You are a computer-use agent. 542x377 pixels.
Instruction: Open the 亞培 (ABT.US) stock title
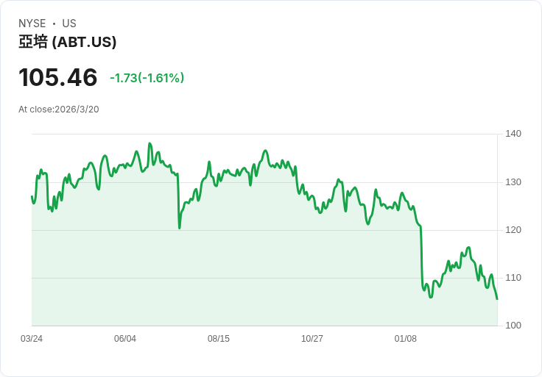click(x=67, y=42)
